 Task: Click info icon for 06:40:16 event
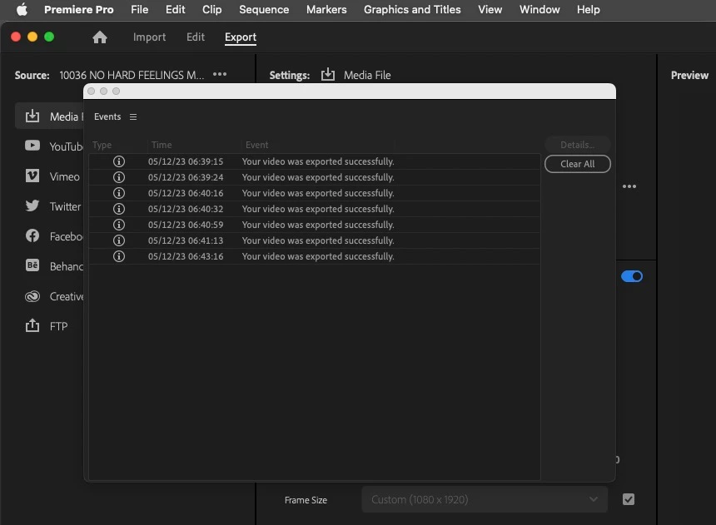119,193
